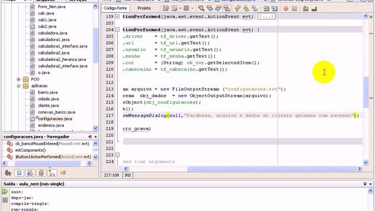Expand the {...} folded code marker
This screenshot has height=211, width=375.
(x=267, y=16)
